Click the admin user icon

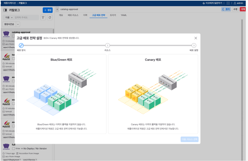(235, 3)
